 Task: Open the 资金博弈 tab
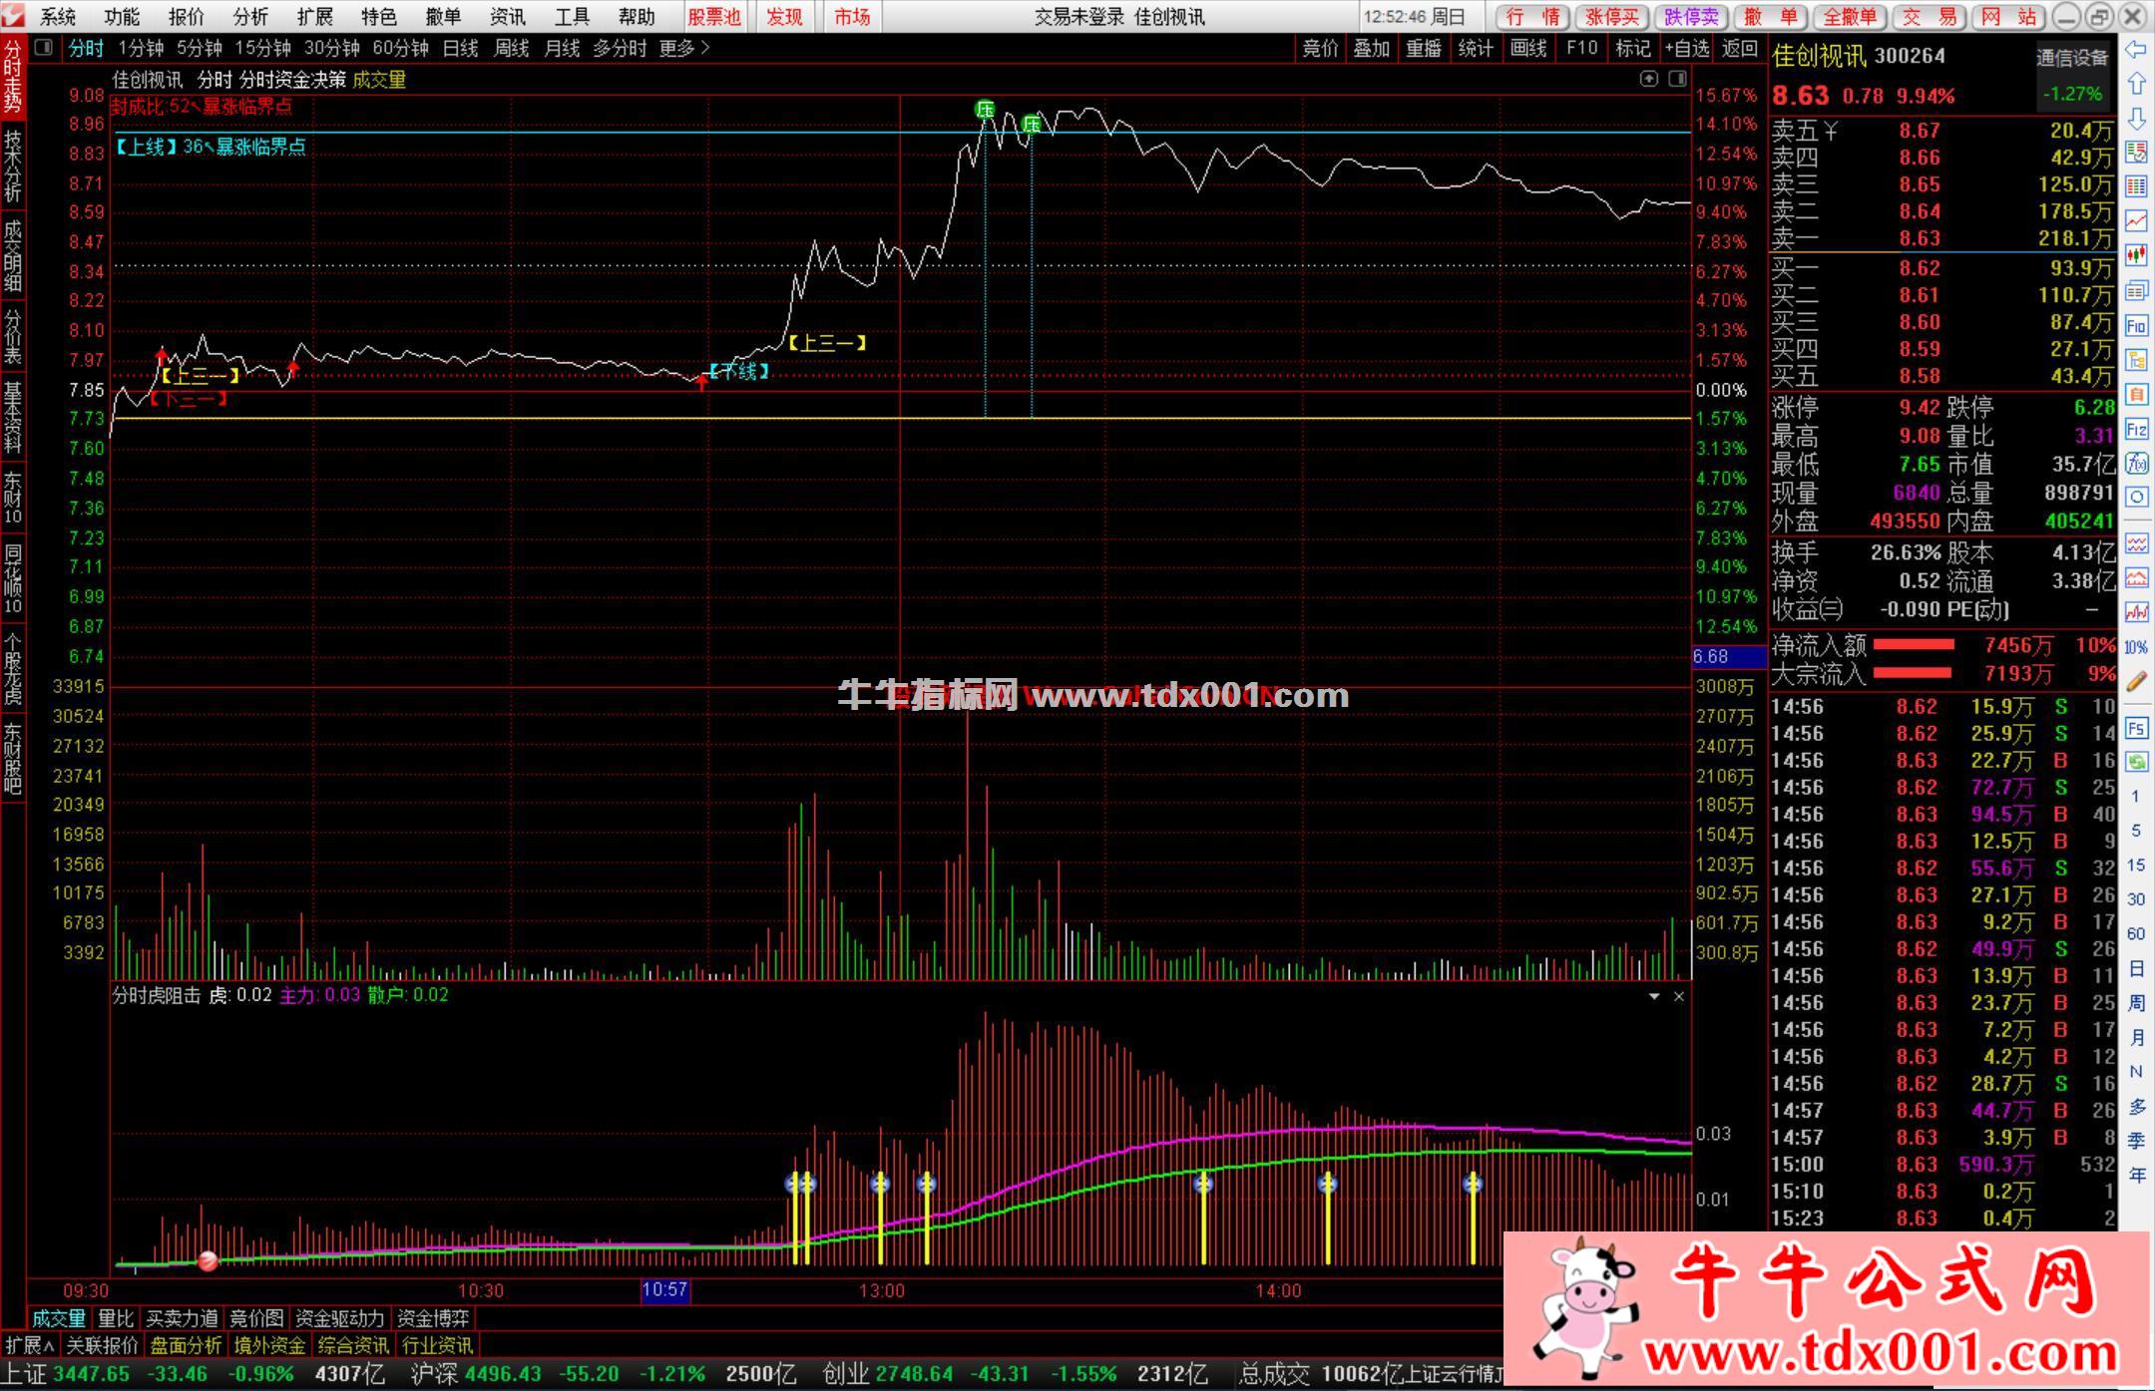(433, 1318)
